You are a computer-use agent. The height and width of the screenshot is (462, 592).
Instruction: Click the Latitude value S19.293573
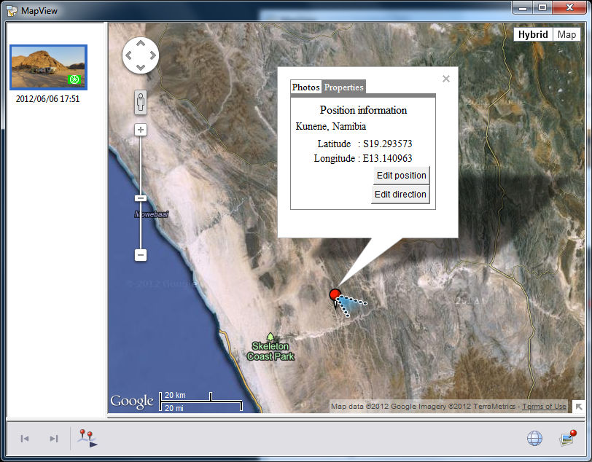pyautogui.click(x=387, y=144)
